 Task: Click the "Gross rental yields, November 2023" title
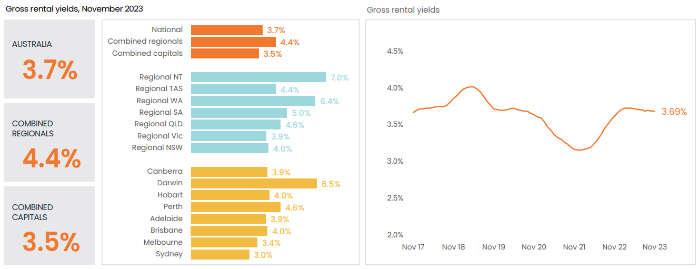click(x=74, y=9)
